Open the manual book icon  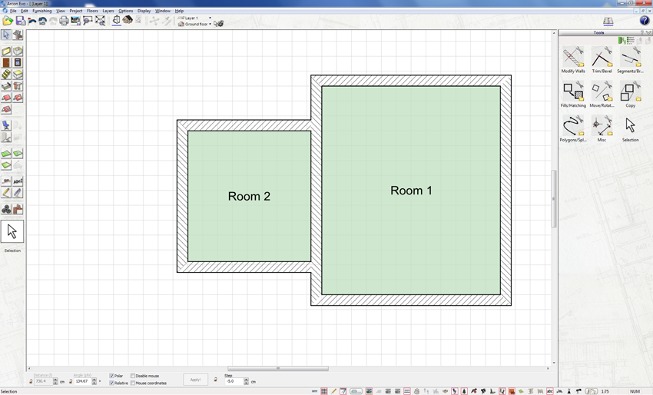(608, 21)
